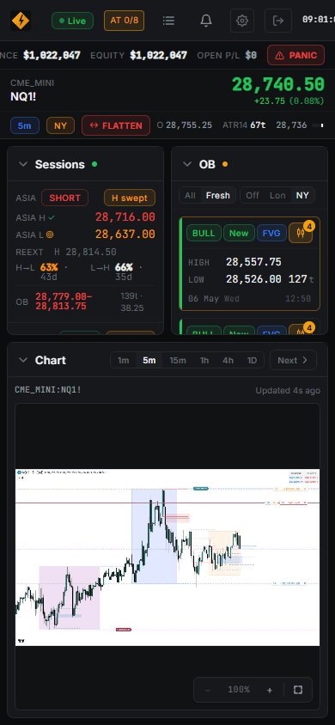The image size is (335, 725).
Task: Switch chart to 1h tab
Action: pyautogui.click(x=204, y=360)
